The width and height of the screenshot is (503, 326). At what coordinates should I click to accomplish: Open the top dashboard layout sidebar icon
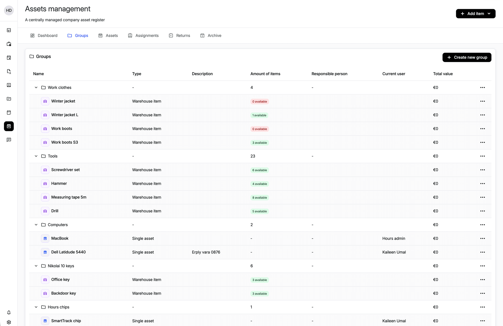(9, 30)
